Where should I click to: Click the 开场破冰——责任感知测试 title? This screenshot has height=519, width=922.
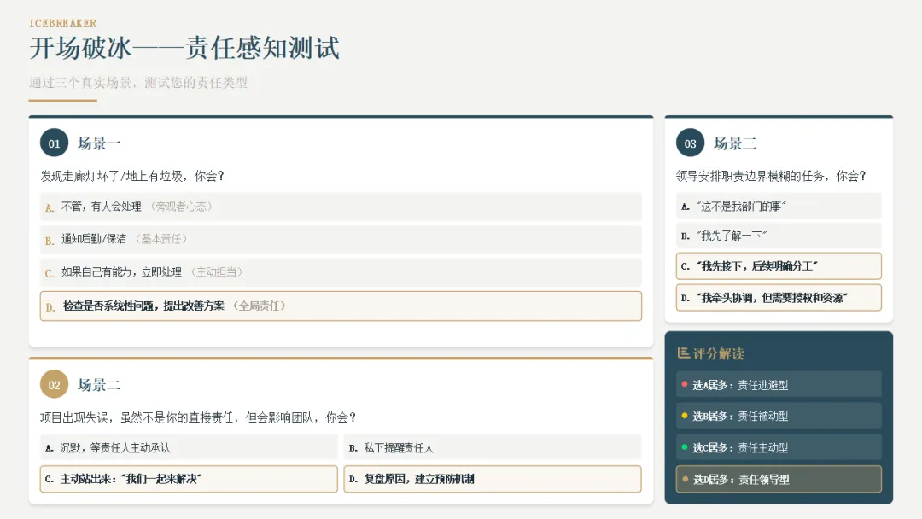pos(184,48)
